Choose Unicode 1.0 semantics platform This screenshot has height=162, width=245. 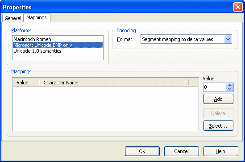pos(58,51)
